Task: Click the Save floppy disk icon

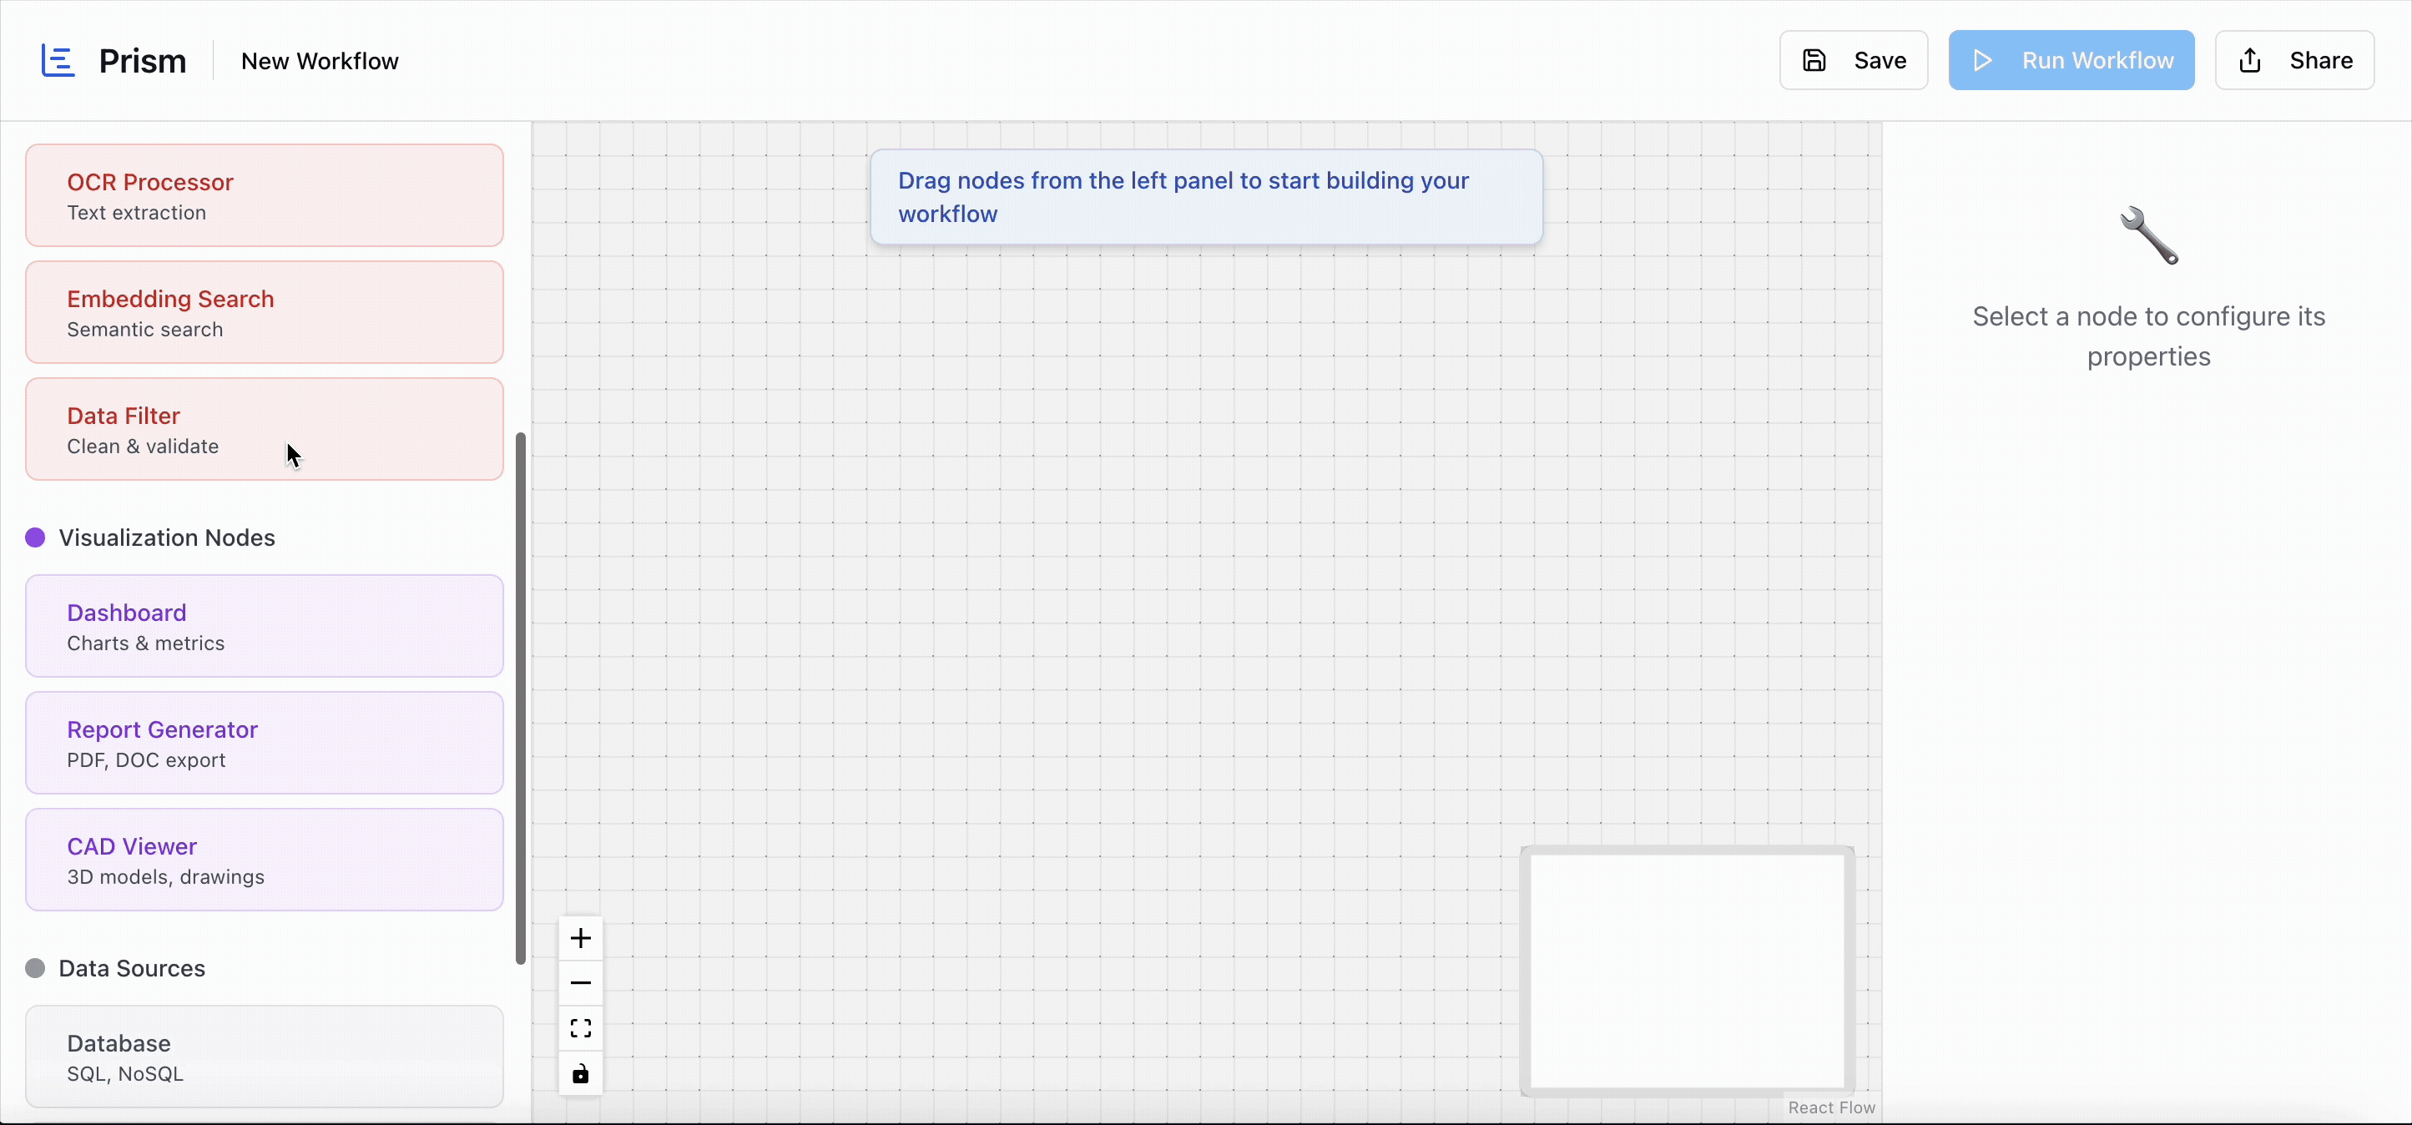Action: pos(1814,61)
